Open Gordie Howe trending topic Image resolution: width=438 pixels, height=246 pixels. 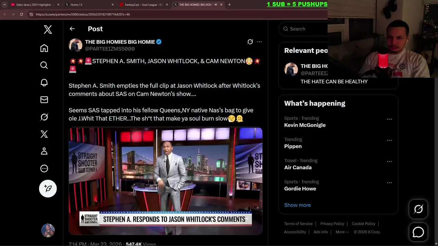(300, 189)
